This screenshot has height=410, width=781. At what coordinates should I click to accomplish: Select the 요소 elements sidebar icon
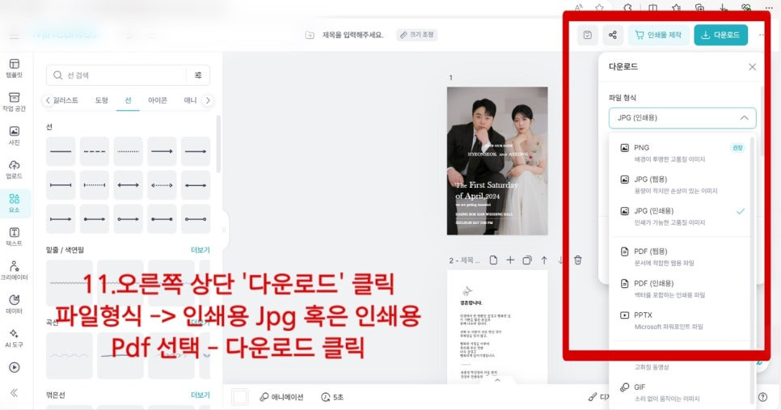(14, 203)
